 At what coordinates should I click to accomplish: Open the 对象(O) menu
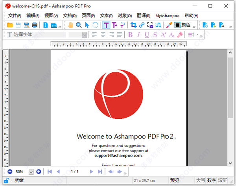[125, 15]
